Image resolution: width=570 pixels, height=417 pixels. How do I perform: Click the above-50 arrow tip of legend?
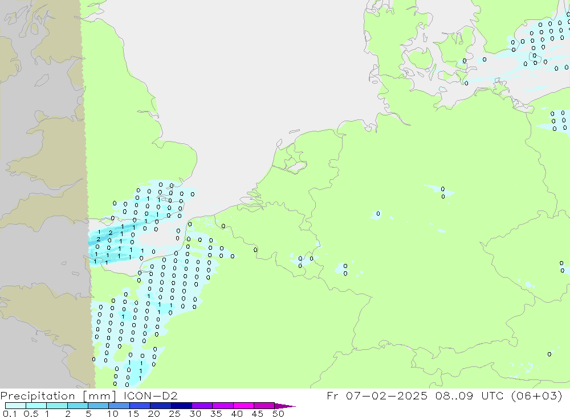click(284, 406)
